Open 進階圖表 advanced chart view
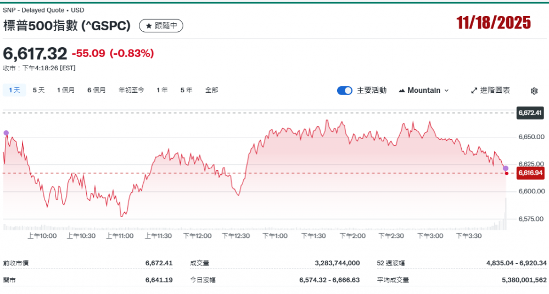 coord(490,91)
